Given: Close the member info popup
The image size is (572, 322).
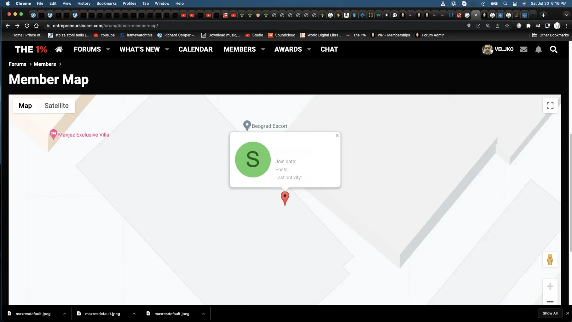Looking at the screenshot, I should (x=337, y=136).
